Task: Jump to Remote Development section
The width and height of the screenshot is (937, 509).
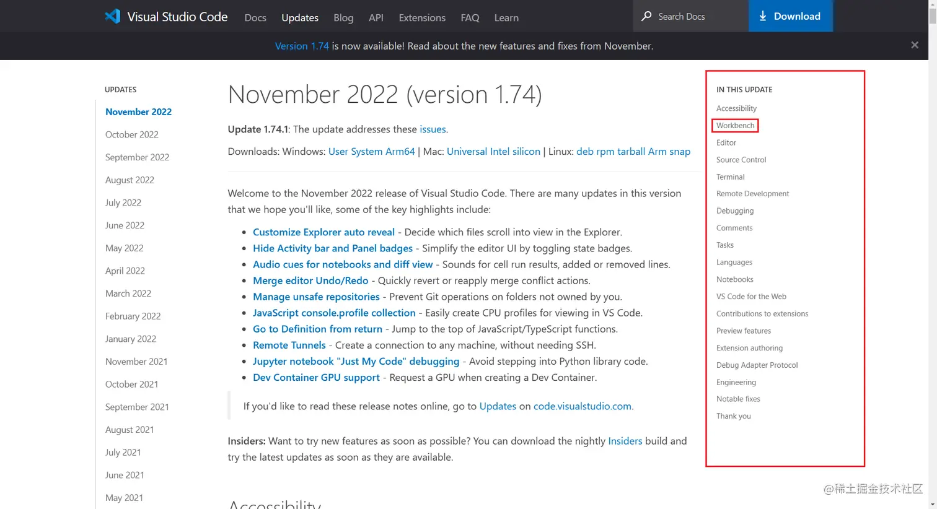Action: click(752, 194)
